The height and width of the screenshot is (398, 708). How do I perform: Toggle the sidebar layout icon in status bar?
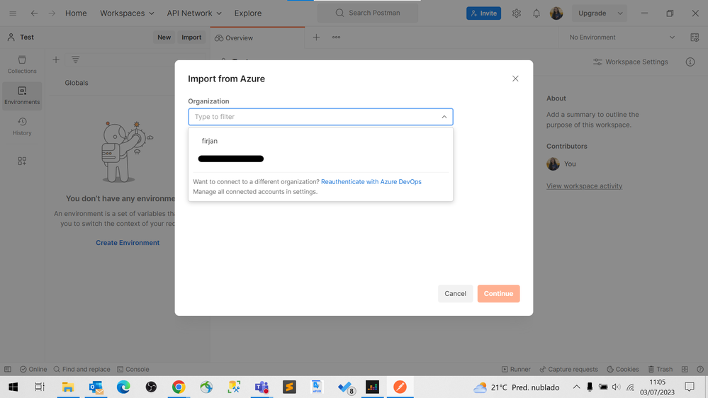coord(8,369)
